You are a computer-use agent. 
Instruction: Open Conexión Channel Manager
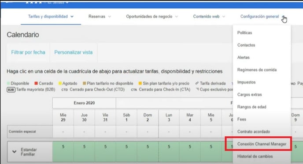262,144
